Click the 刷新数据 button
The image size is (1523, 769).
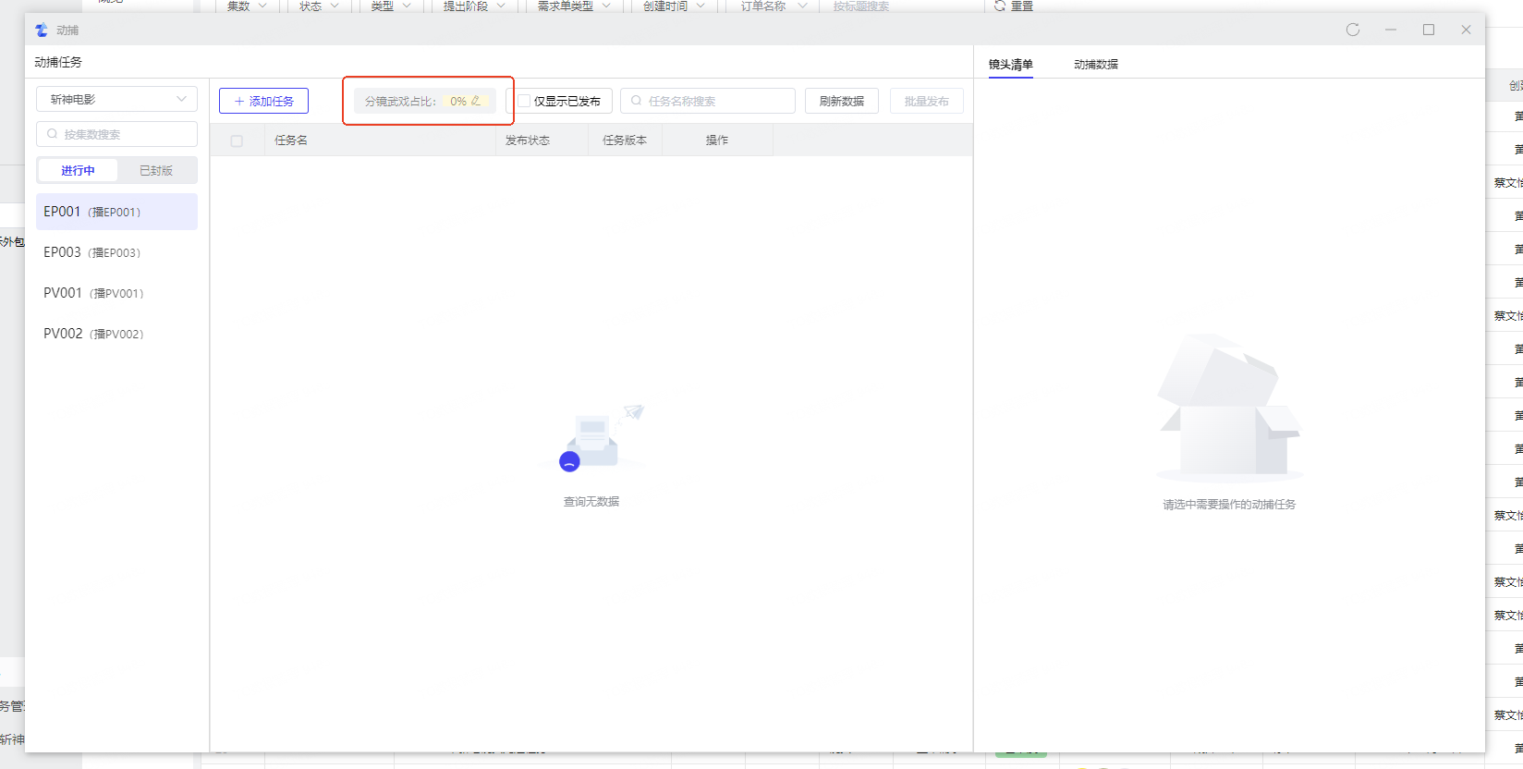pyautogui.click(x=841, y=101)
